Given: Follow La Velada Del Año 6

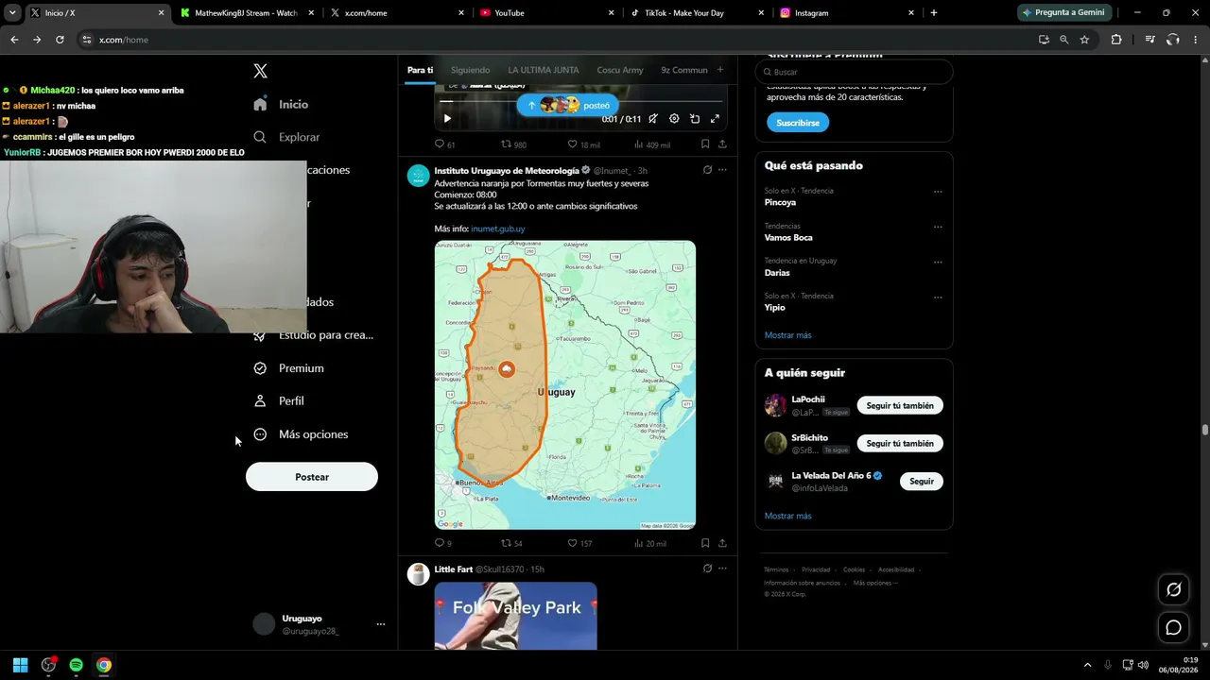Looking at the screenshot, I should (x=922, y=482).
